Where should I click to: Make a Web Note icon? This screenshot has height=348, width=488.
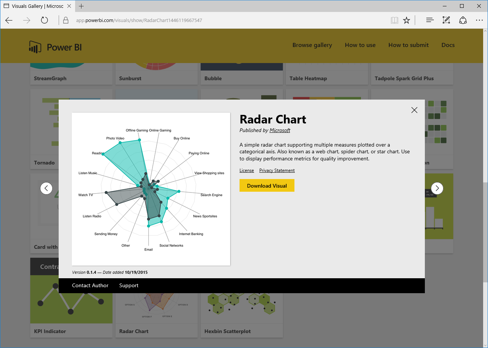446,20
